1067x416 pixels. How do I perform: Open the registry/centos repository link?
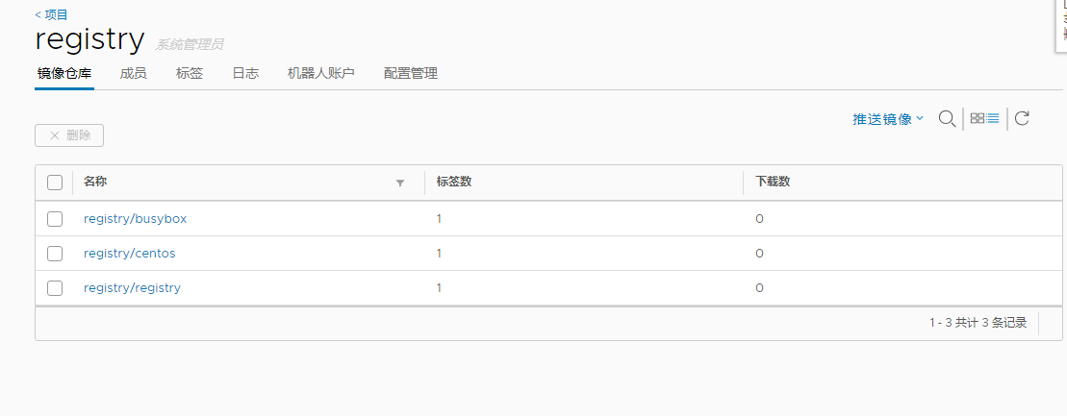tap(129, 254)
